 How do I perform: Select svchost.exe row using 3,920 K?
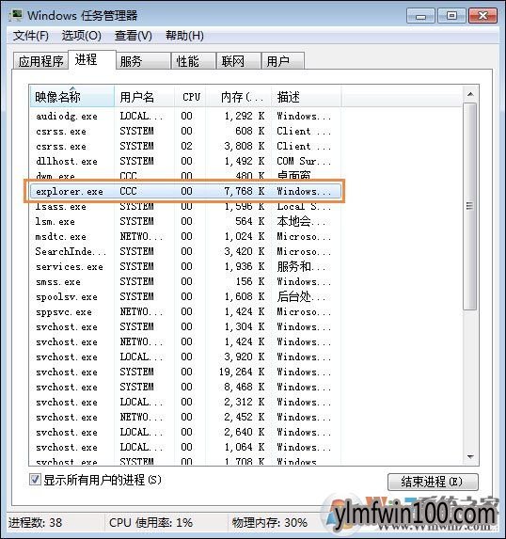pos(185,357)
